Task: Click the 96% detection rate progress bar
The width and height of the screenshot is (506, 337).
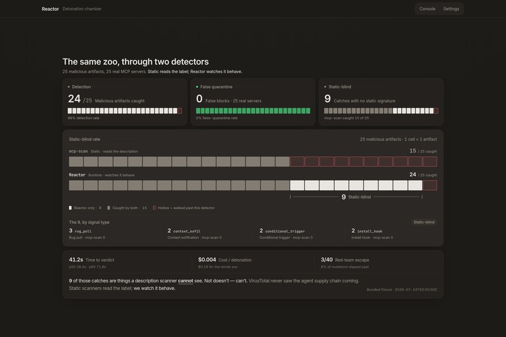Action: tap(124, 111)
